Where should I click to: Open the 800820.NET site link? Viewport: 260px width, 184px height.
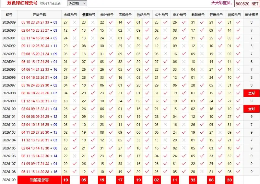point(247,4)
